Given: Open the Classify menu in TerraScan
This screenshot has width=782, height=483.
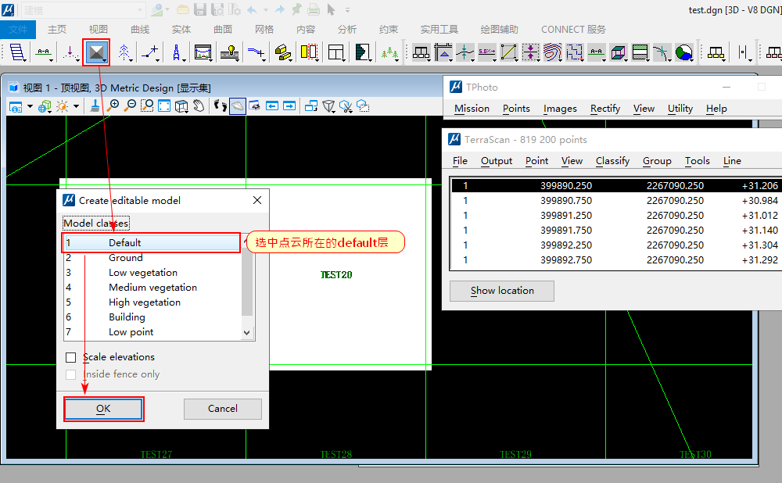Looking at the screenshot, I should [612, 160].
